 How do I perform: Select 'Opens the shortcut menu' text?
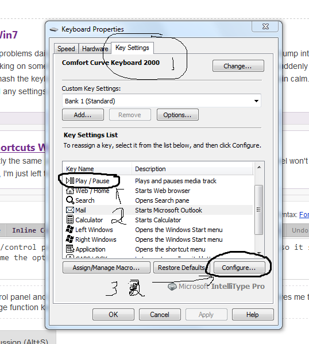coord(171,249)
